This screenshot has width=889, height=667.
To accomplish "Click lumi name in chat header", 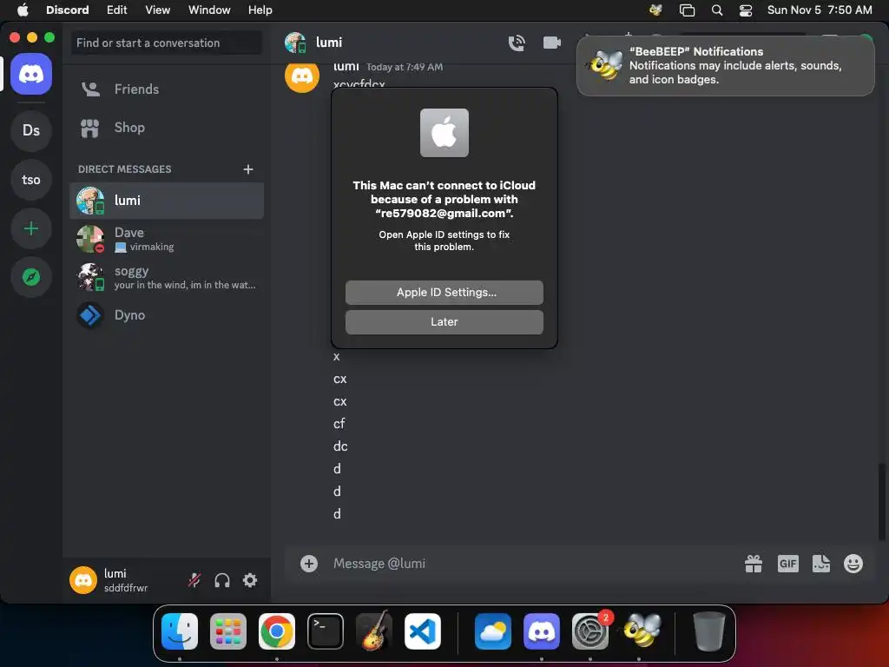I will click(x=329, y=43).
